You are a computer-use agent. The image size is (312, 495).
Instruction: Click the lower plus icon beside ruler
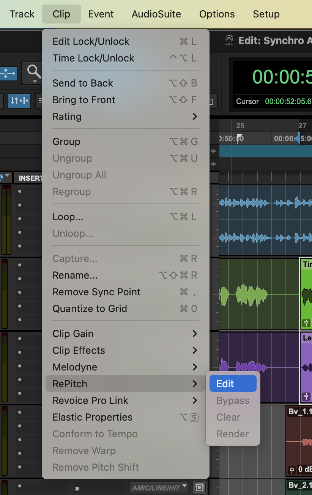213,164
